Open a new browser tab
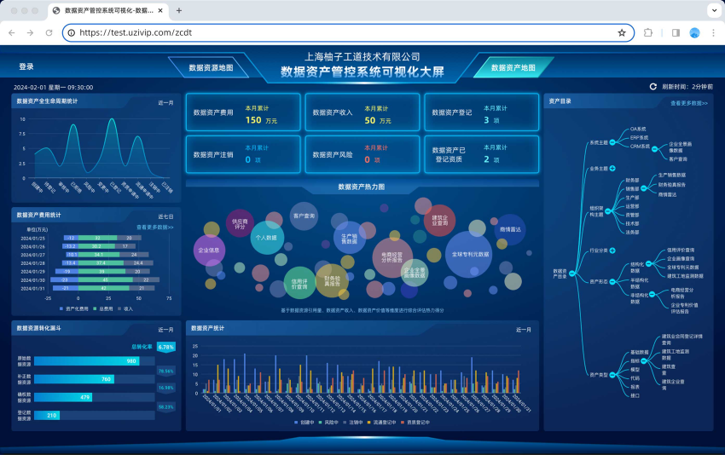Viewport: 725px width, 455px height. (x=179, y=10)
